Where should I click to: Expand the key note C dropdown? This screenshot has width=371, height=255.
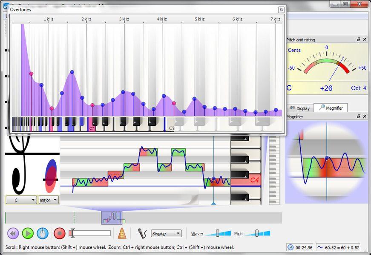point(21,200)
